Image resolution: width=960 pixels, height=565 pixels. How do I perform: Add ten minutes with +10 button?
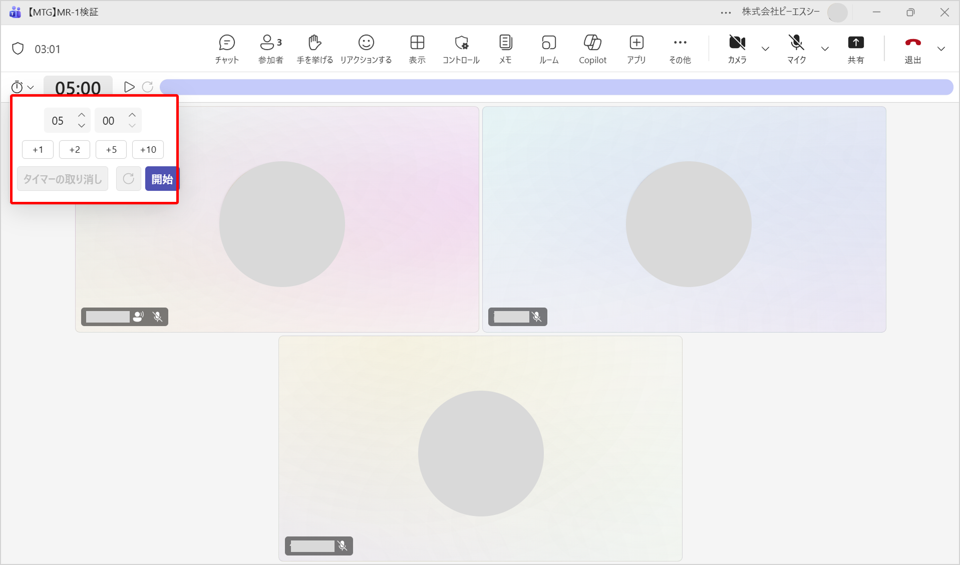pyautogui.click(x=148, y=150)
